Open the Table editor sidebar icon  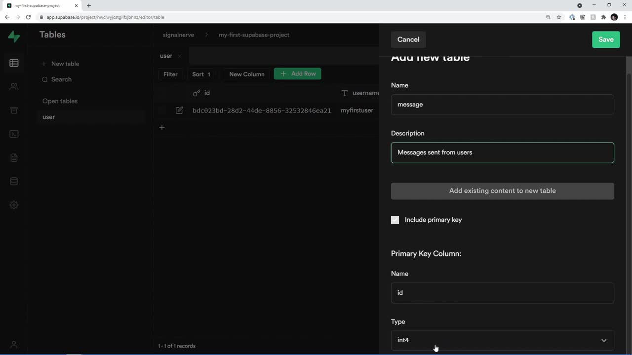(x=14, y=63)
